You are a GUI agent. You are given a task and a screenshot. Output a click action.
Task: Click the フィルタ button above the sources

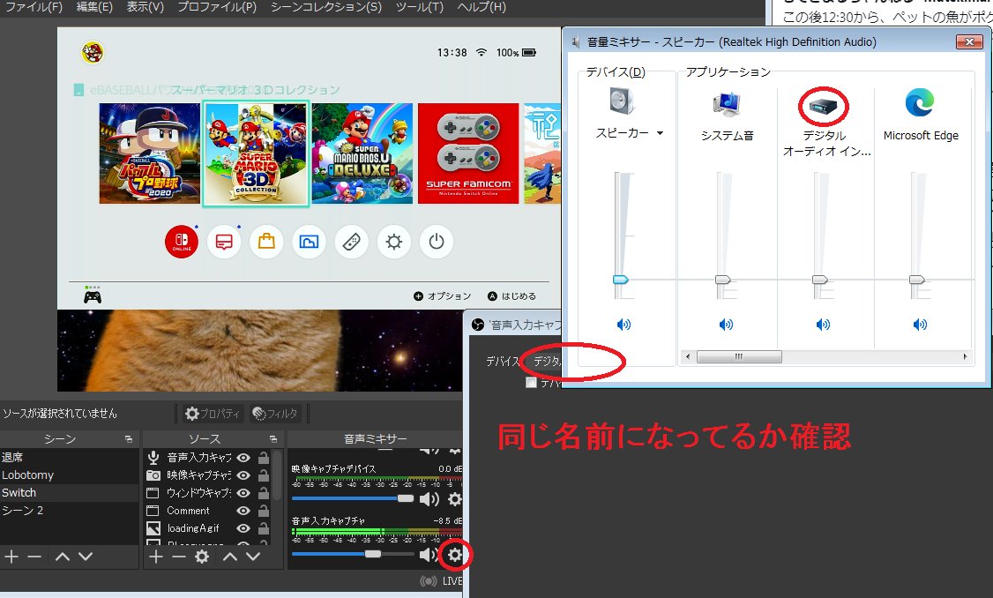point(275,414)
